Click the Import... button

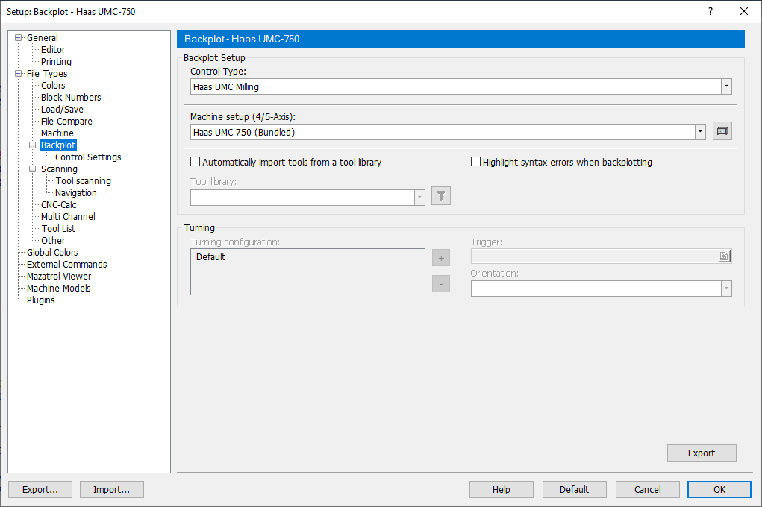click(112, 490)
